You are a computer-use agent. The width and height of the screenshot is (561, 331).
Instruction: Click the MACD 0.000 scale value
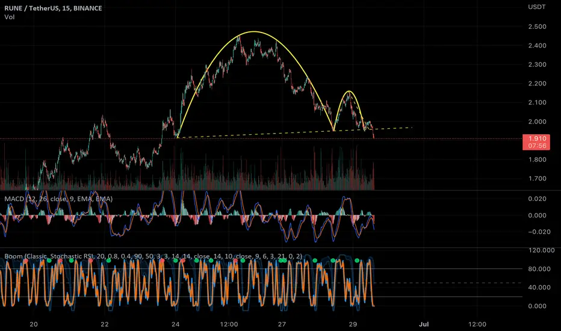537,215
